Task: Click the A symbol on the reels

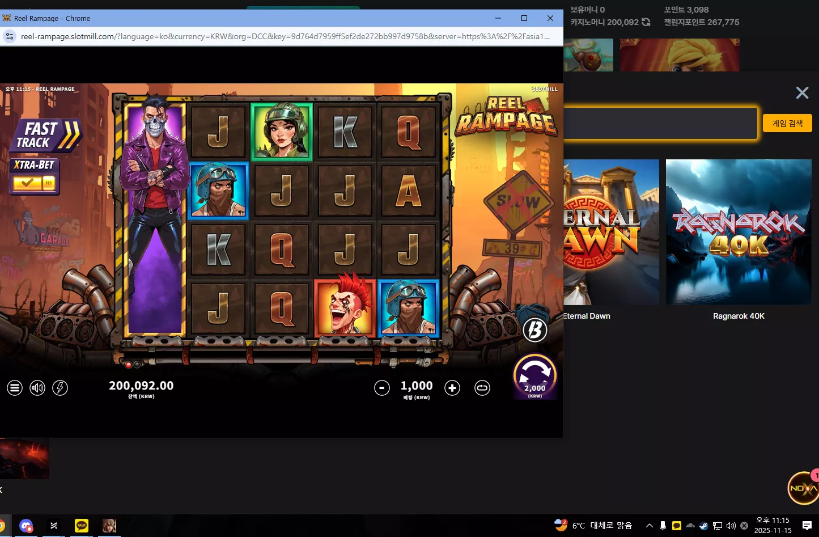Action: (409, 191)
